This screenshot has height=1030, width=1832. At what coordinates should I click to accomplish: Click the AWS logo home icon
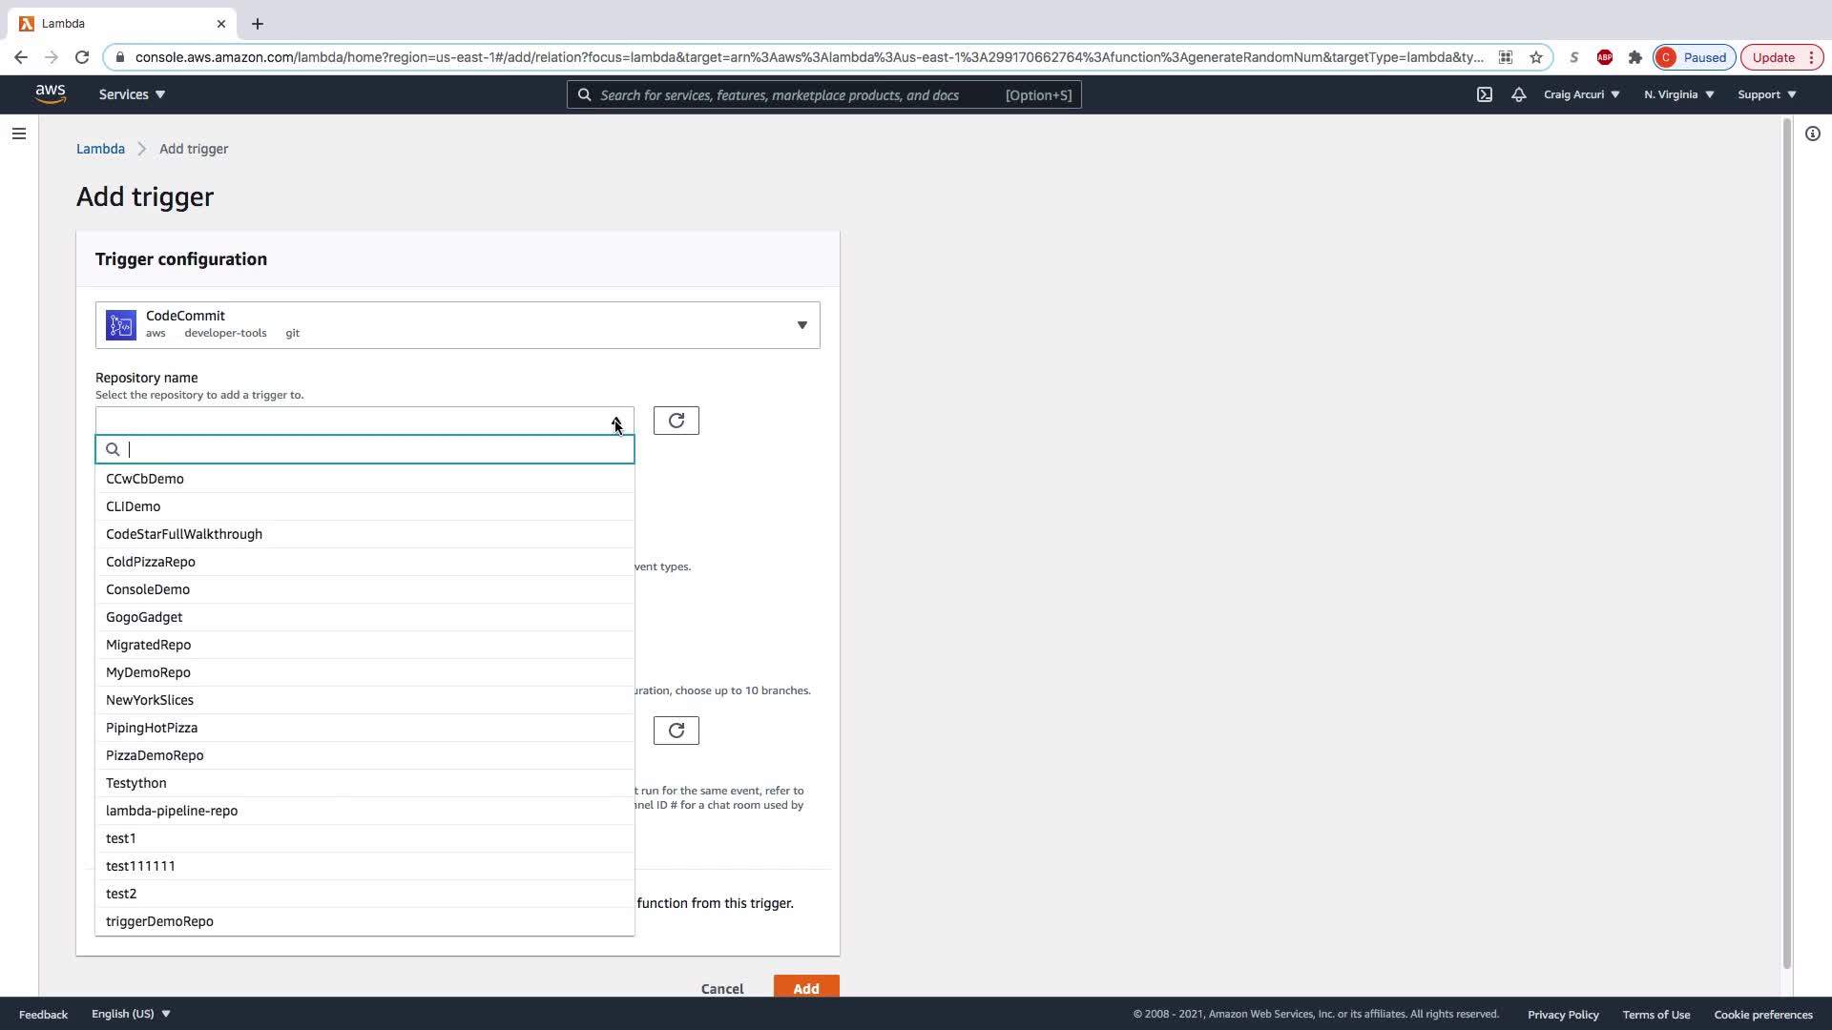click(x=51, y=93)
